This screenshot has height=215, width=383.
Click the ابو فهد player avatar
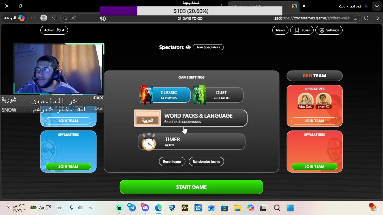coord(323,101)
